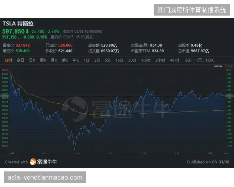Viewport: 234px width, 187px height.
Task: Select the 15分 interval tab
Action: pos(119,60)
